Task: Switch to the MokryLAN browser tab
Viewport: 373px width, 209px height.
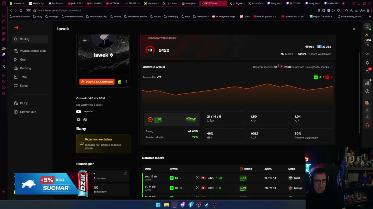Action: point(189,3)
